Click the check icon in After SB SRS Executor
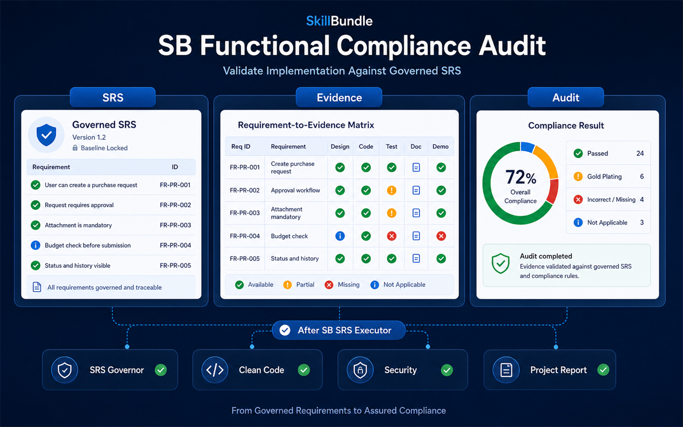The width and height of the screenshot is (683, 427). pos(285,330)
